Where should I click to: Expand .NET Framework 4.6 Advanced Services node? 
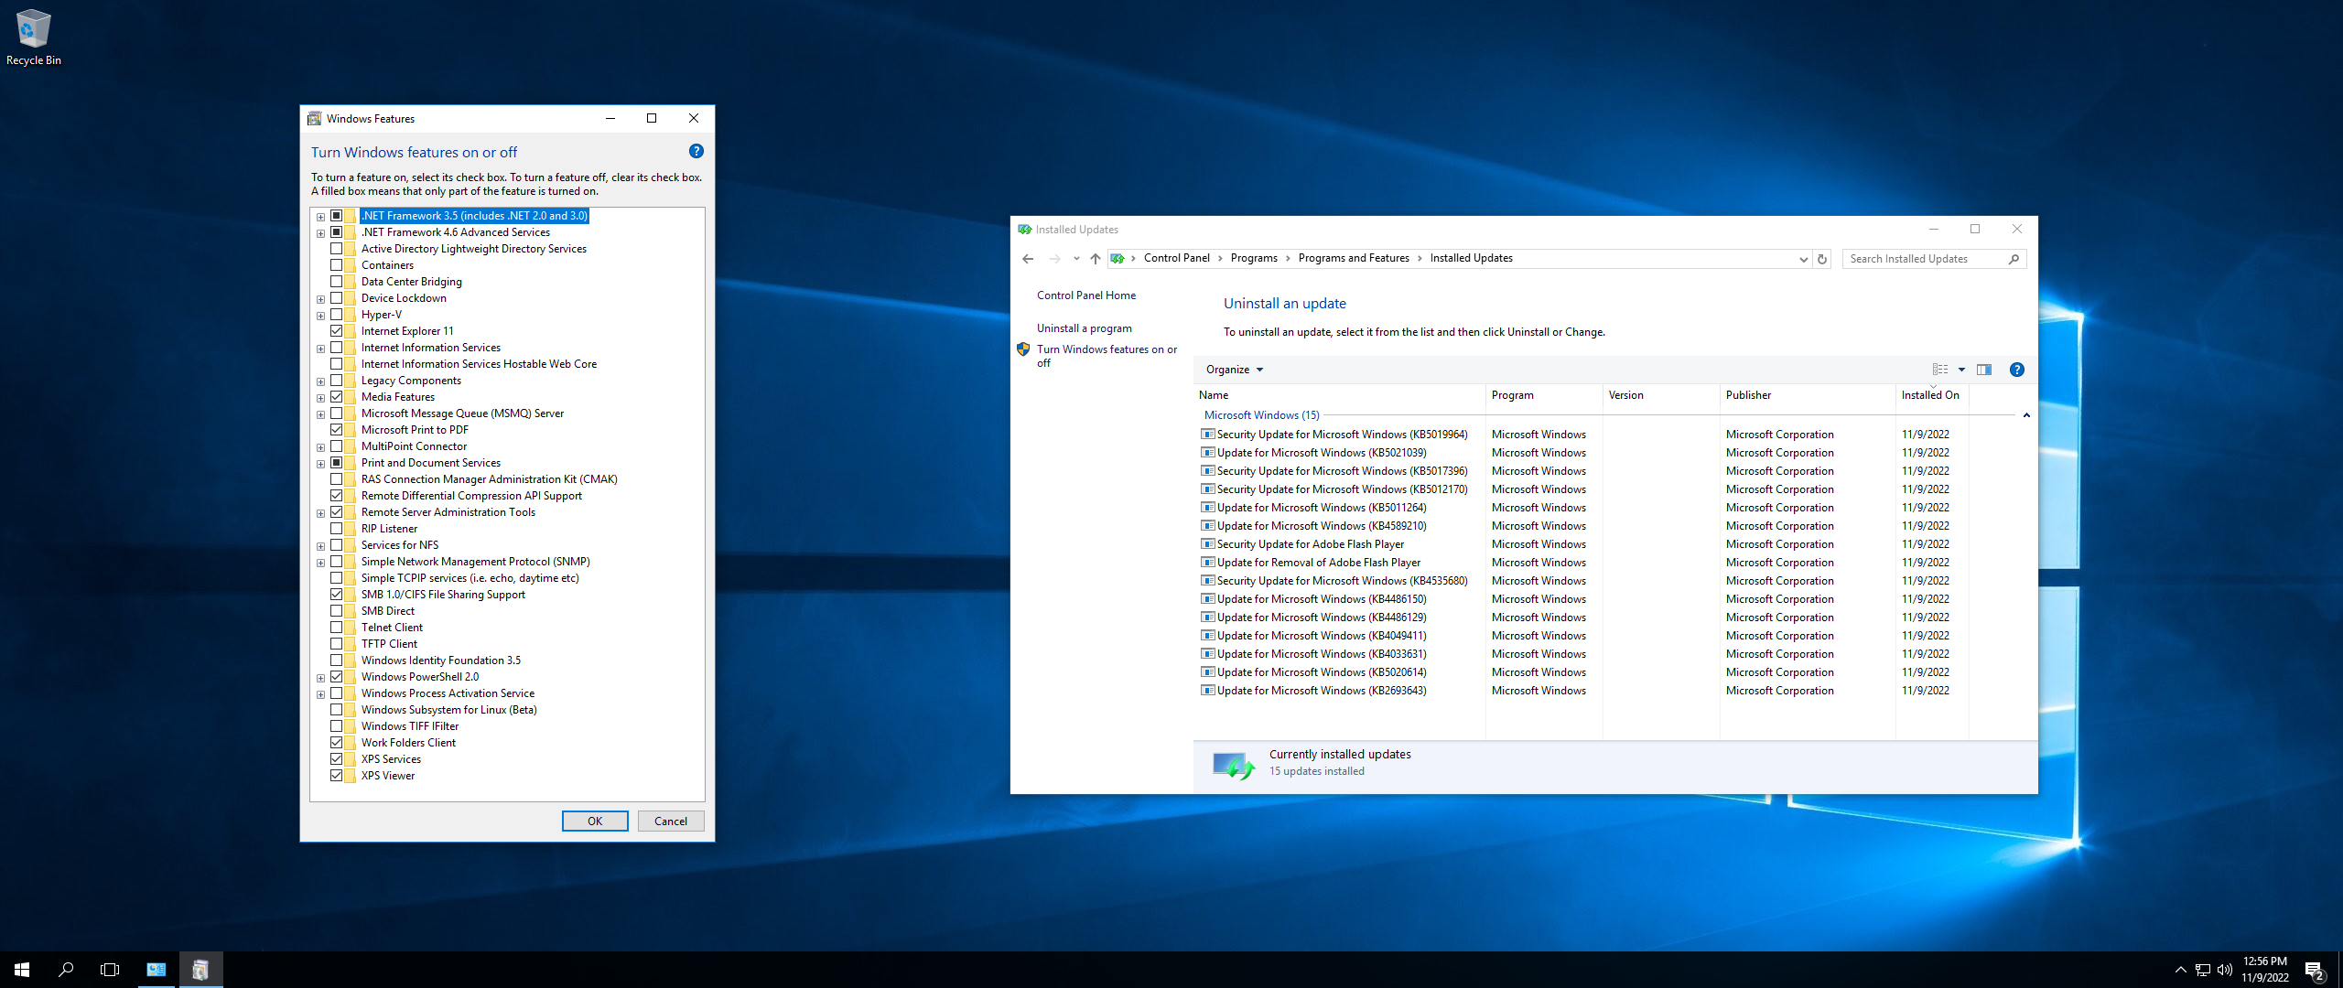(320, 233)
